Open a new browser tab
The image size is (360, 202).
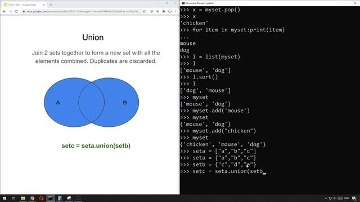click(51, 4)
